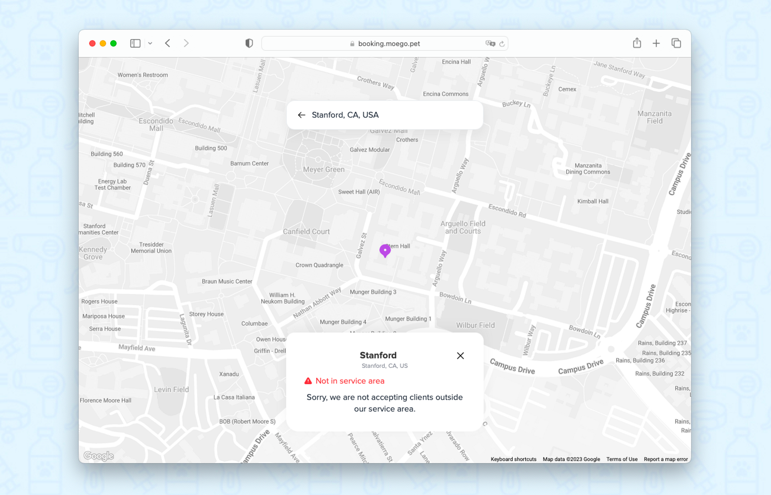Open the Share button in toolbar
Viewport: 771px width, 495px height.
point(637,43)
